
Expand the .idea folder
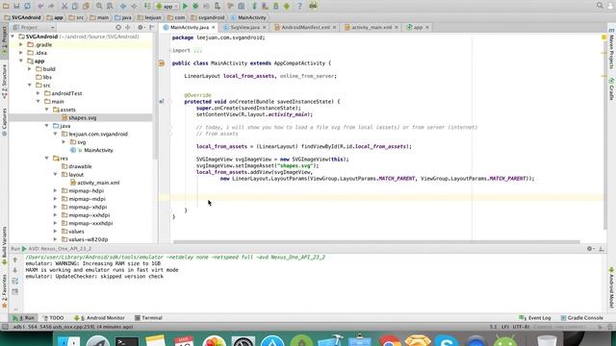pos(21,53)
